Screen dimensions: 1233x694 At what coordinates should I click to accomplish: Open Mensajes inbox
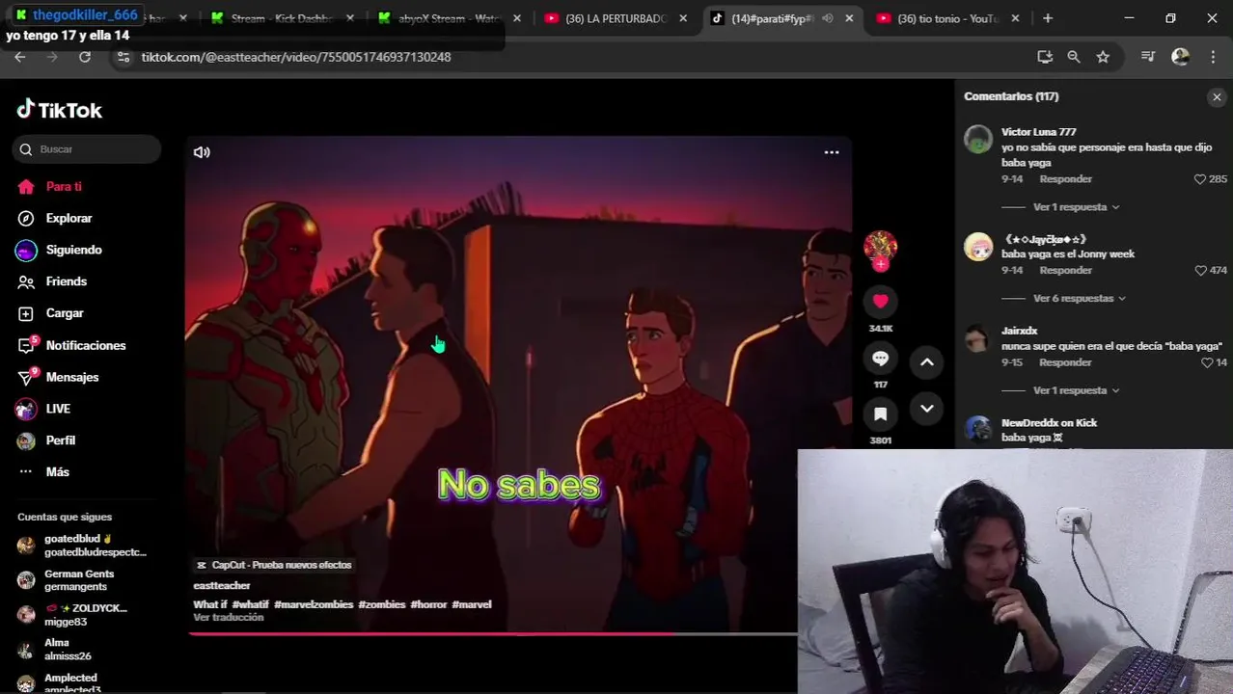tap(71, 378)
